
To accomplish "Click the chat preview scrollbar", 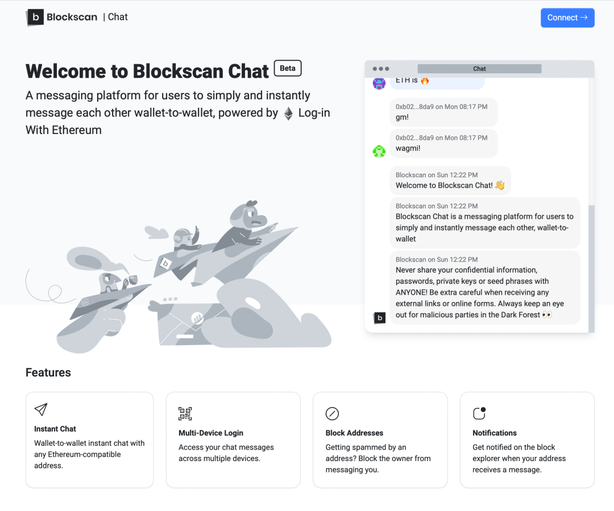I will (x=591, y=267).
